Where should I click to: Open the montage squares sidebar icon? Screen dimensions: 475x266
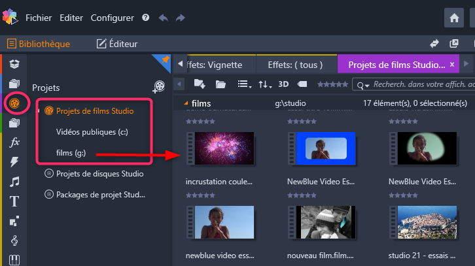click(x=14, y=221)
